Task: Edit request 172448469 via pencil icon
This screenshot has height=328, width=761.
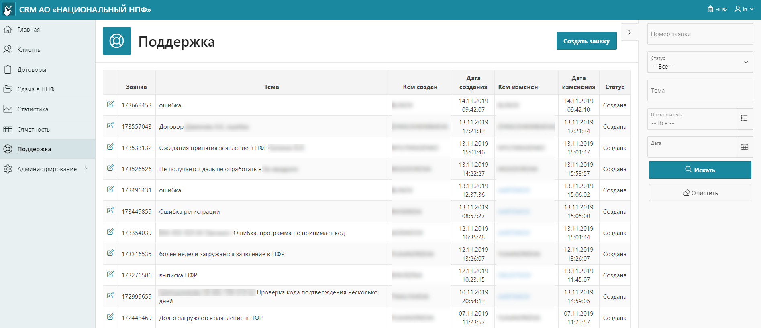Action: click(x=110, y=317)
